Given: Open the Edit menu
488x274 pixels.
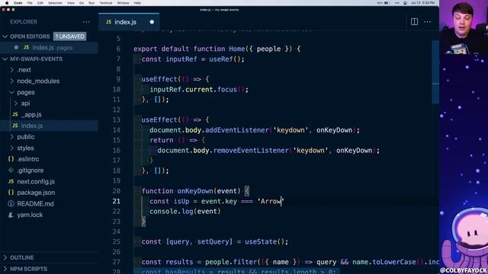Looking at the screenshot, I should (40, 3).
